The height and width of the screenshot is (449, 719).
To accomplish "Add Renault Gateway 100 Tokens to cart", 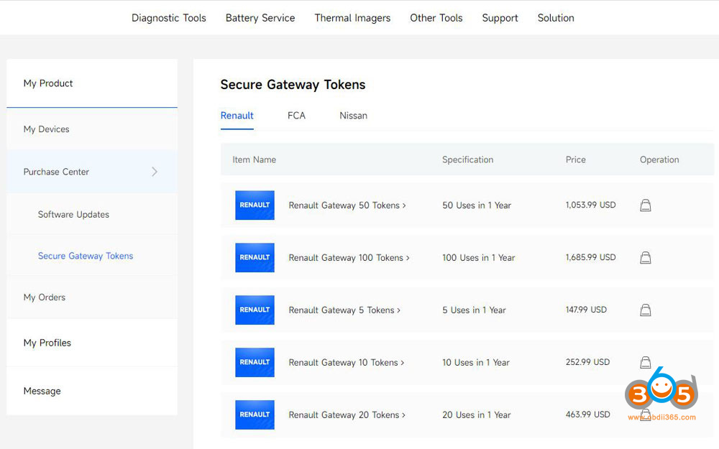I will [645, 257].
